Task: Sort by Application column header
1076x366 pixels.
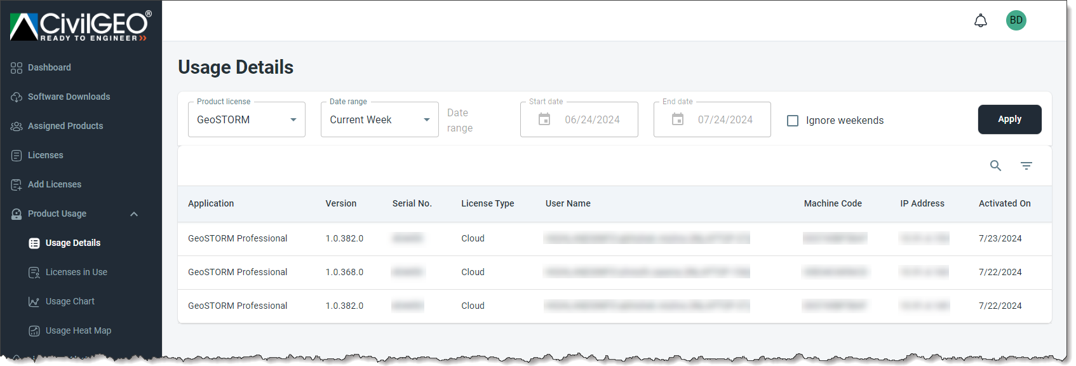Action: tap(211, 203)
